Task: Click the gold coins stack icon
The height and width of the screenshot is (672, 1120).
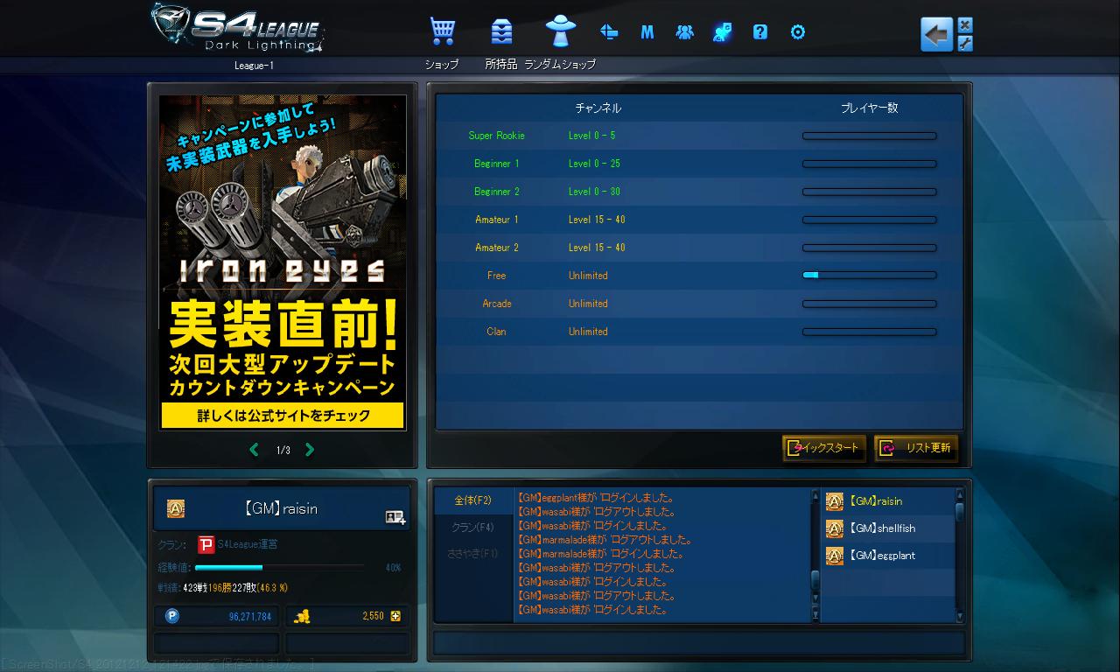Action: click(302, 616)
